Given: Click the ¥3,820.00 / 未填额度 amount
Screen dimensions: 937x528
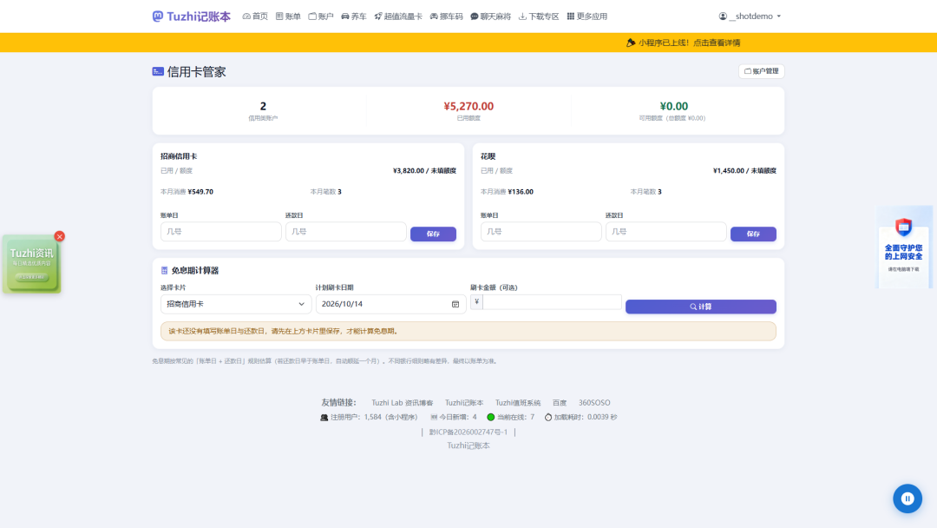Looking at the screenshot, I should (424, 171).
